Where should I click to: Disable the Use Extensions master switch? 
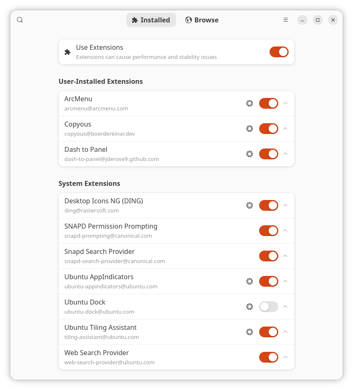click(x=279, y=52)
